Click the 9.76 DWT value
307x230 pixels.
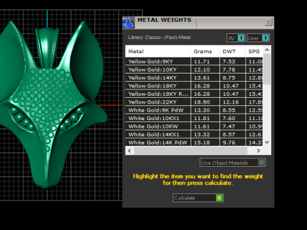pyautogui.click(x=229, y=142)
